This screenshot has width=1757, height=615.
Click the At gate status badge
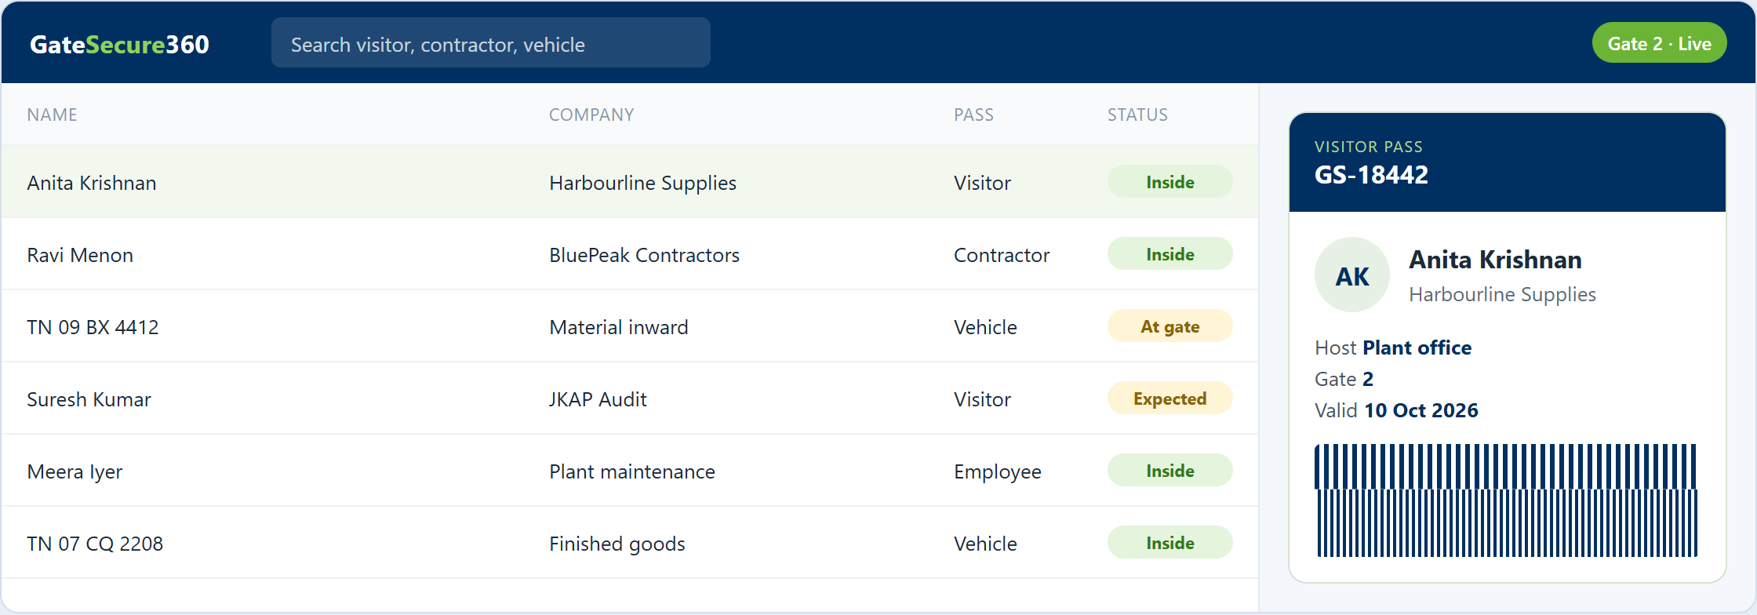point(1170,326)
